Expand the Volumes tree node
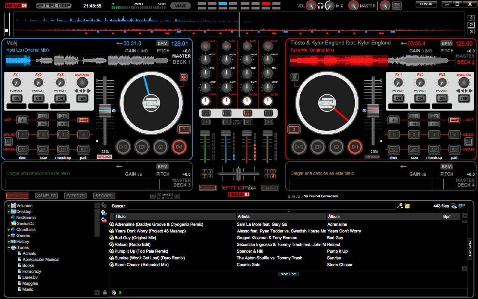Viewport: 478px width, 299px height. [9, 206]
